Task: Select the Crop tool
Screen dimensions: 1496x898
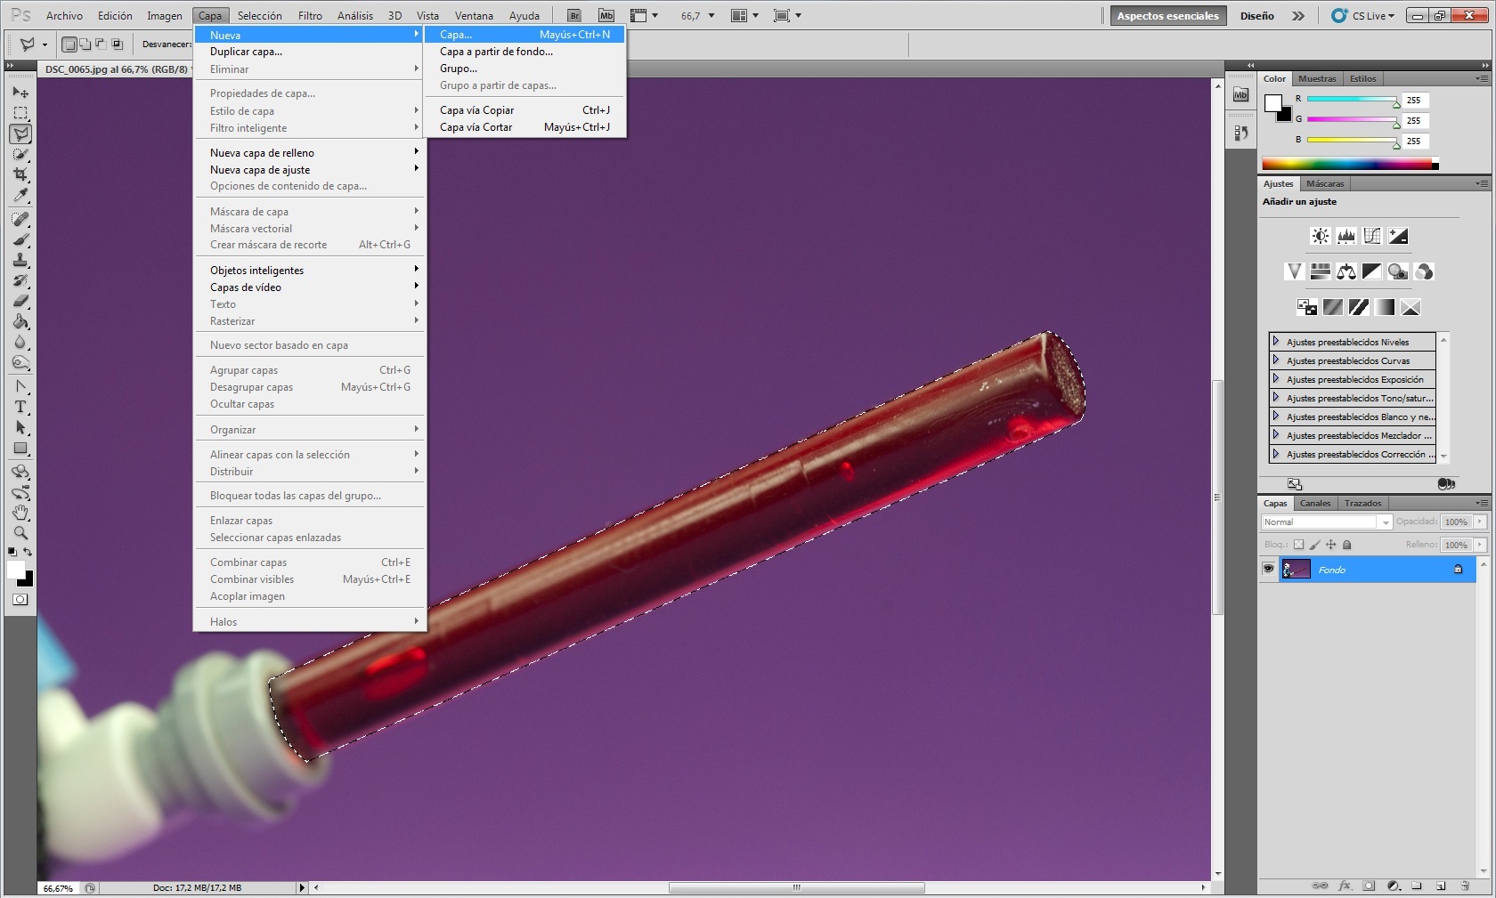Action: 20,175
